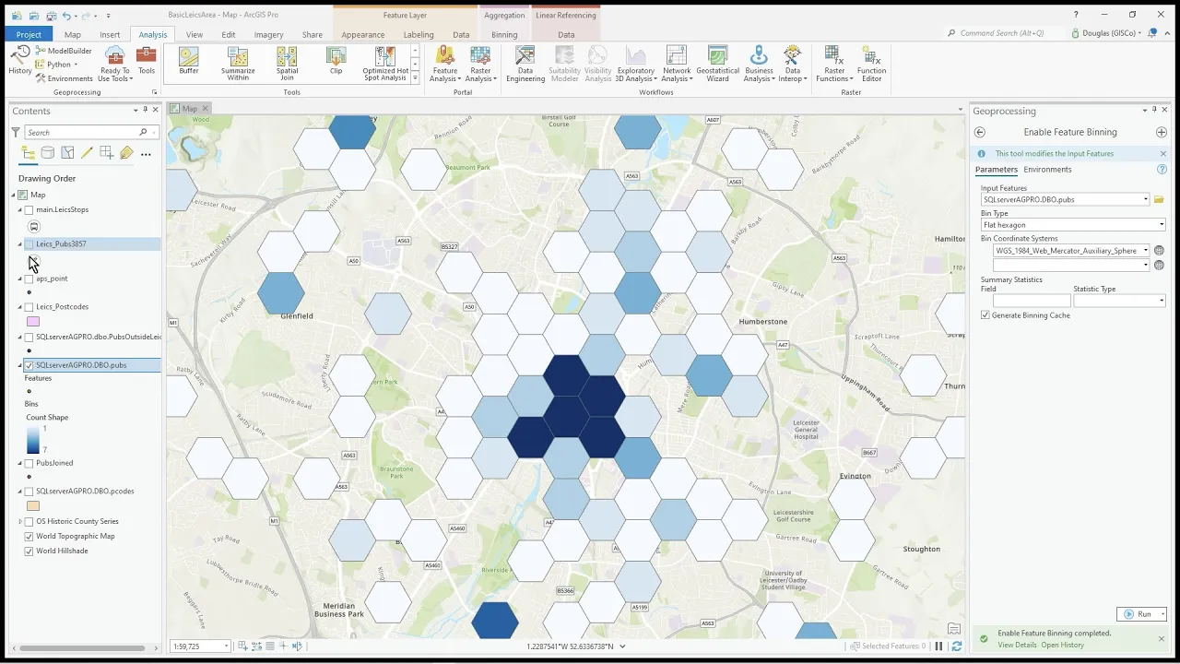This screenshot has width=1180, height=664.
Task: Launch ModelBuilder
Action: [63, 51]
